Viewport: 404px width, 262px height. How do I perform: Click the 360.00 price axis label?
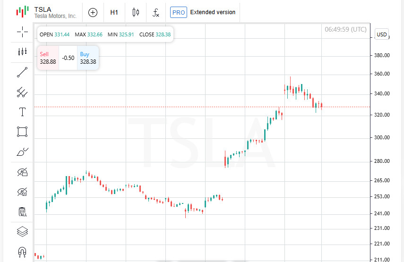click(x=382, y=74)
